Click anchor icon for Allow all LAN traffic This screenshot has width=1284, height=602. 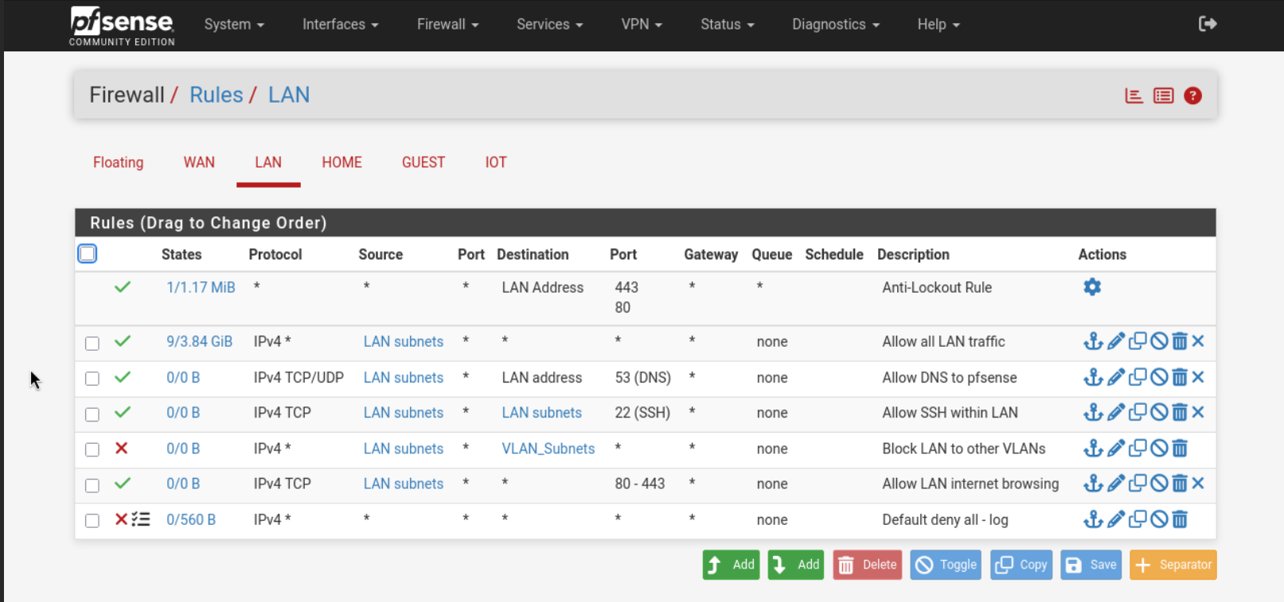coord(1093,341)
